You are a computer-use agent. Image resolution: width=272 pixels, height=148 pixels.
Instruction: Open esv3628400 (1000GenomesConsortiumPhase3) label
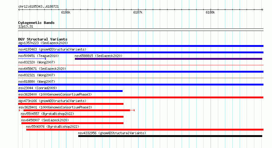point(55,94)
